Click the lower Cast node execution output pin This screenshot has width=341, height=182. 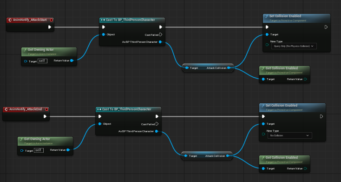[157, 116]
